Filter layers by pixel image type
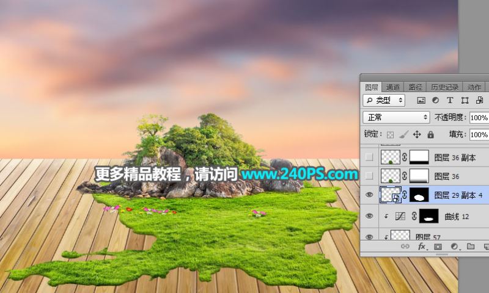The height and width of the screenshot is (293, 489). (x=421, y=100)
